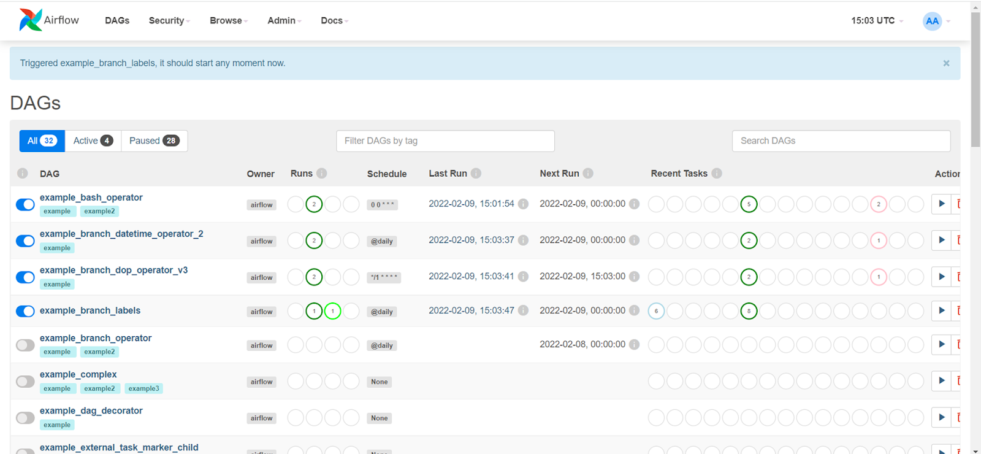The height and width of the screenshot is (454, 981).
Task: Open example_bash_operator DAG link
Action: coord(91,197)
